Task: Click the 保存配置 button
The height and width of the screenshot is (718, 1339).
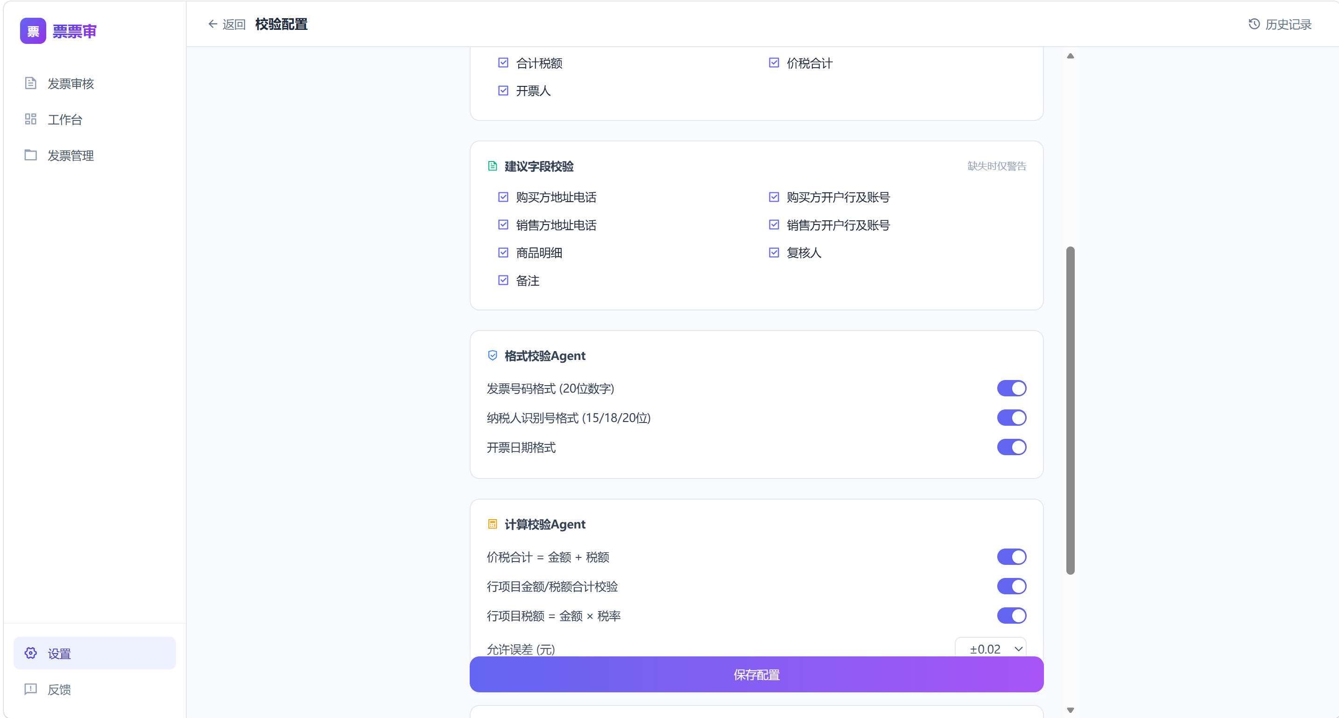Action: tap(756, 674)
